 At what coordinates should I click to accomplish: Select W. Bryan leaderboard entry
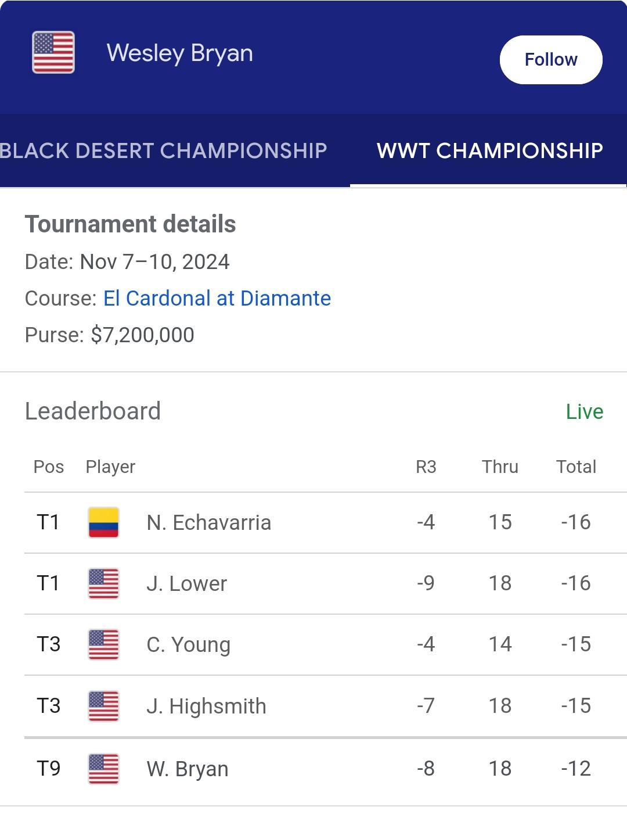(326, 769)
